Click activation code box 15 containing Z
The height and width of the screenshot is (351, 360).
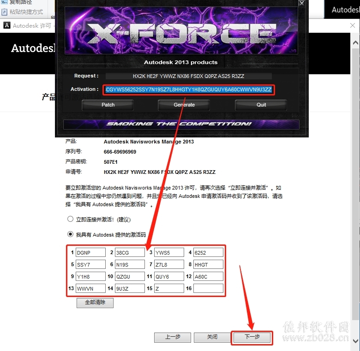tap(169, 288)
